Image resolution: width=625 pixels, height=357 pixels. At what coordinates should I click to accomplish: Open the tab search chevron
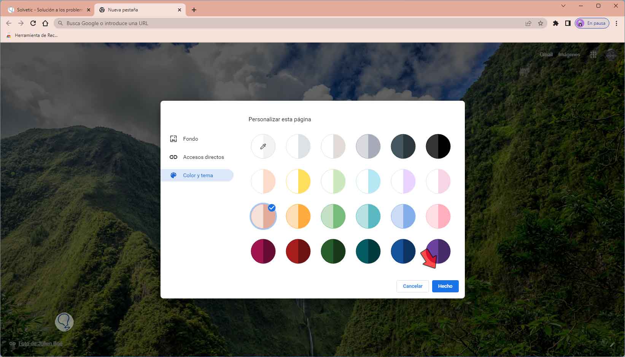(x=563, y=6)
